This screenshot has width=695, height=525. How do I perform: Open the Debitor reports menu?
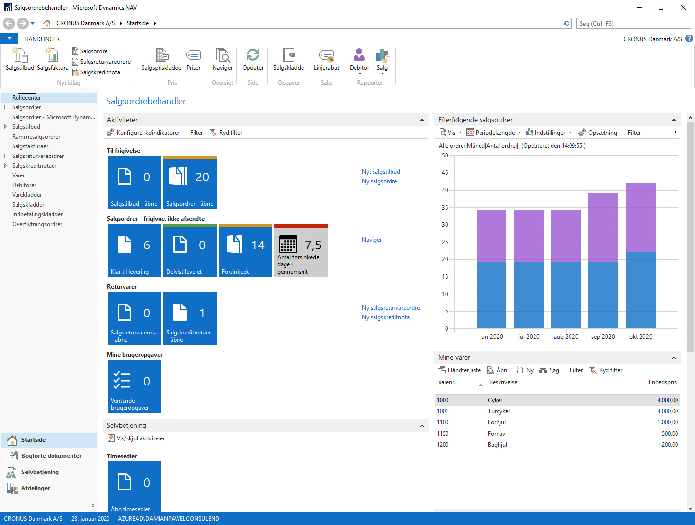[359, 61]
